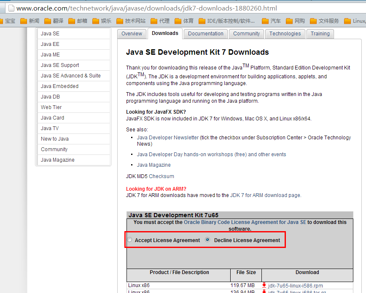Viewport: 366px width, 293px height.
Task: Open the Technologies tab
Action: pos(285,34)
